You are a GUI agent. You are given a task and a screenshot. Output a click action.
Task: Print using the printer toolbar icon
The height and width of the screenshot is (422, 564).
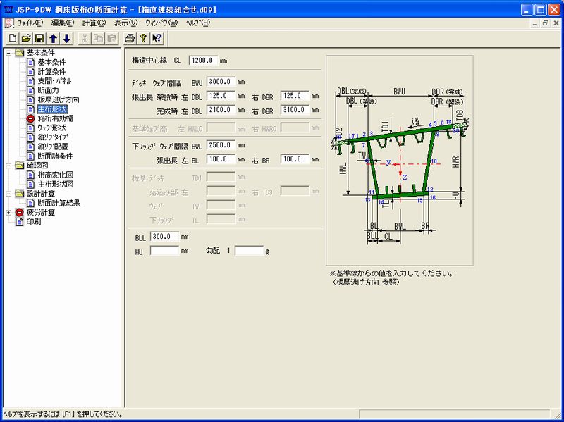130,38
